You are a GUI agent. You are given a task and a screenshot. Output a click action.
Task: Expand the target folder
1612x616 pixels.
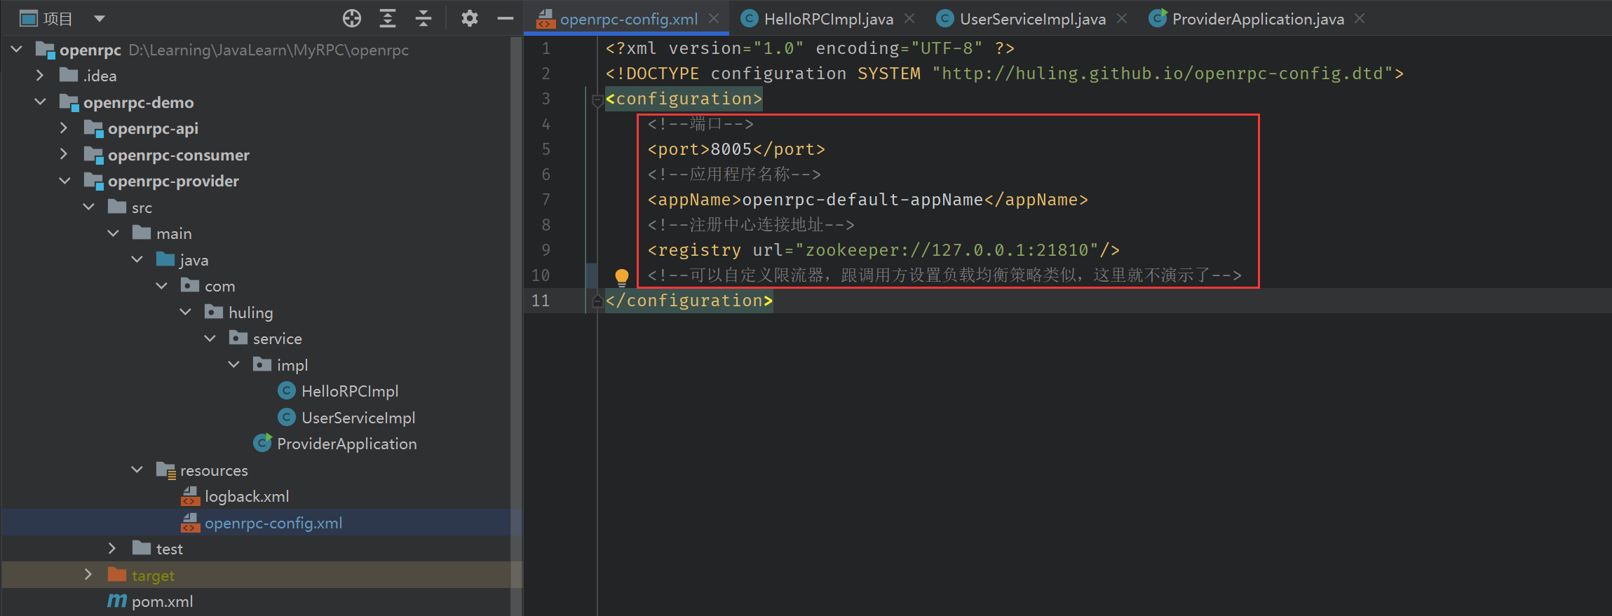coord(88,575)
